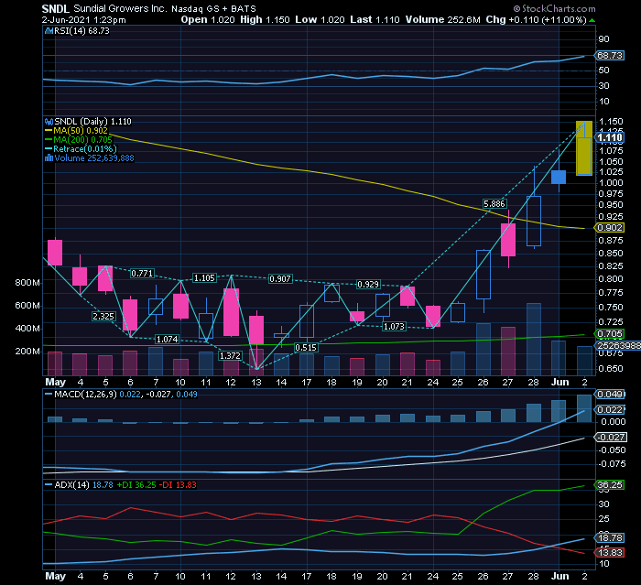This screenshot has width=641, height=585.
Task: Click the green 0.705 MA tag on right axis
Action: 610,334
